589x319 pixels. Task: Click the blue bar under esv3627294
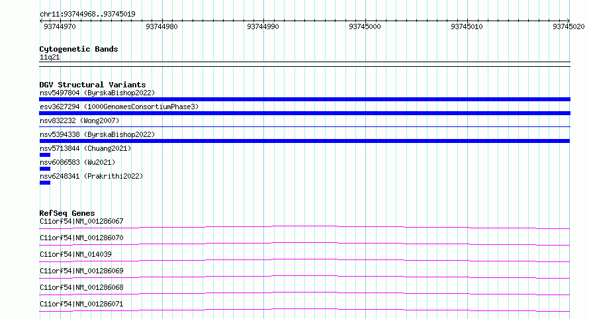click(304, 113)
